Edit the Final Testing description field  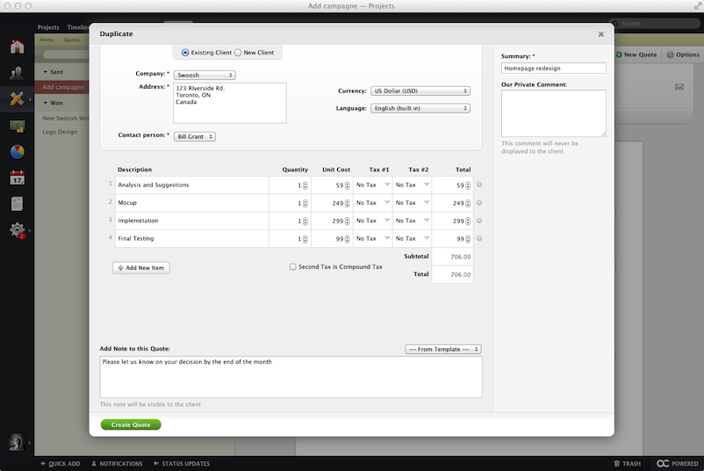click(x=192, y=239)
